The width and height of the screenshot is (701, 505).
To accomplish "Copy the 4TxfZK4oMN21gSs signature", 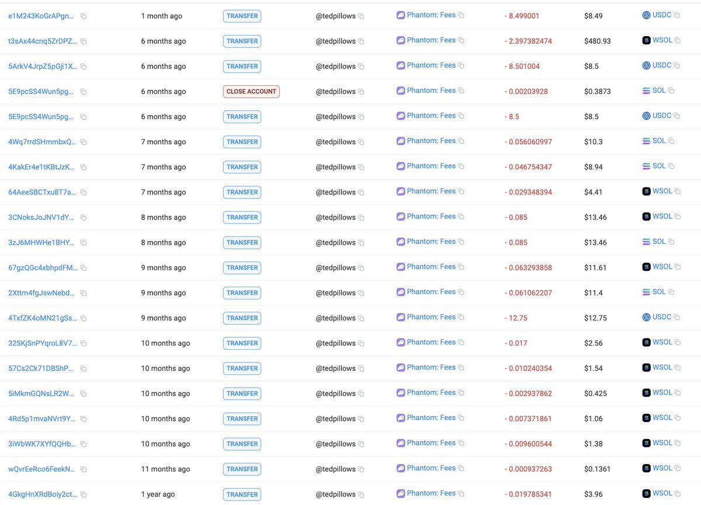I will pyautogui.click(x=84, y=318).
